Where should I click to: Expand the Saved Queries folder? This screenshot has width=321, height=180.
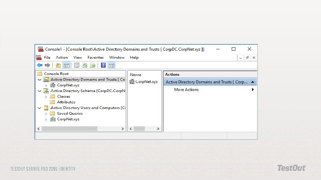click(x=46, y=114)
